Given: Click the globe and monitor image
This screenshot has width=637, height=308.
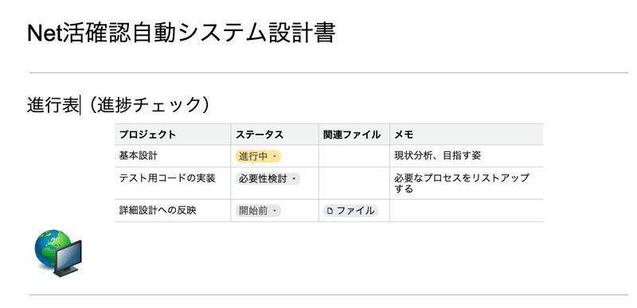Looking at the screenshot, I should (x=58, y=253).
